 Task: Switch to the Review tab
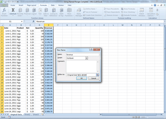(61, 5)
